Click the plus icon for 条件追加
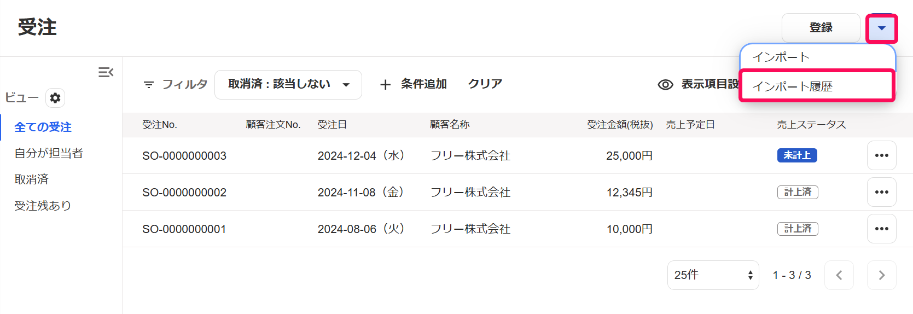 pos(385,85)
